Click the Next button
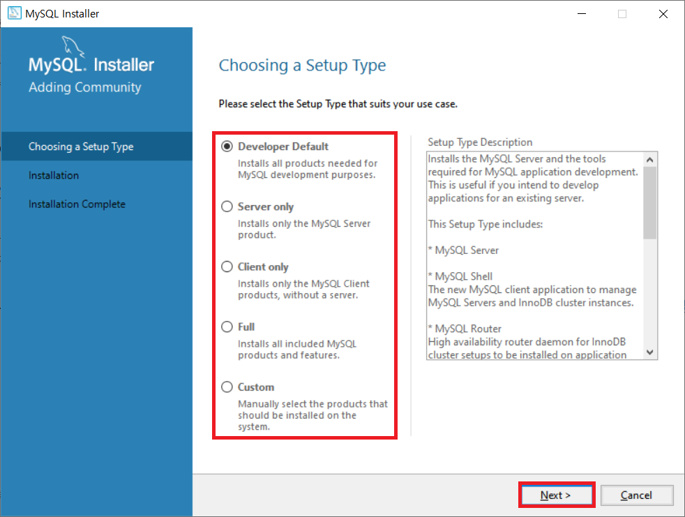The height and width of the screenshot is (517, 685). (556, 495)
